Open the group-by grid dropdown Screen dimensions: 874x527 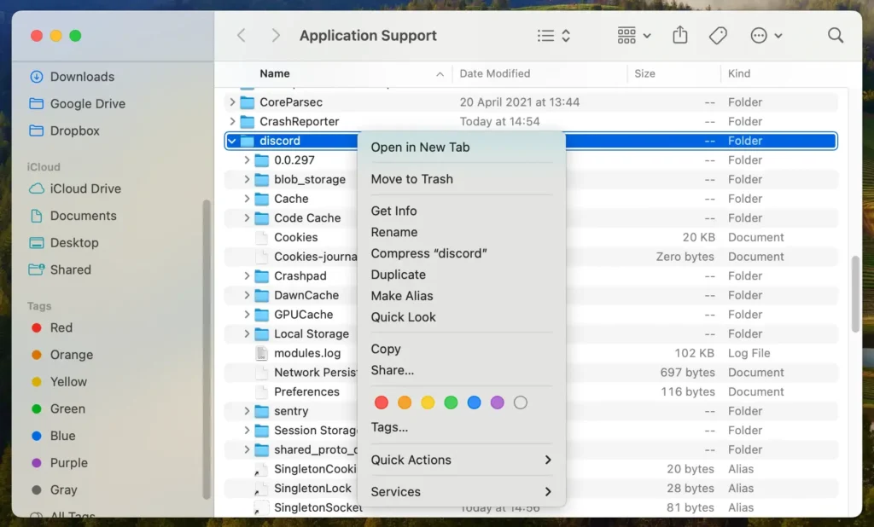coord(633,36)
